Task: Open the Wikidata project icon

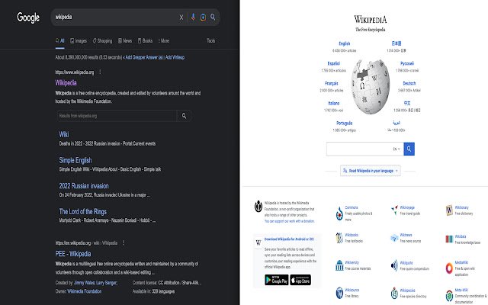Action: point(449,239)
